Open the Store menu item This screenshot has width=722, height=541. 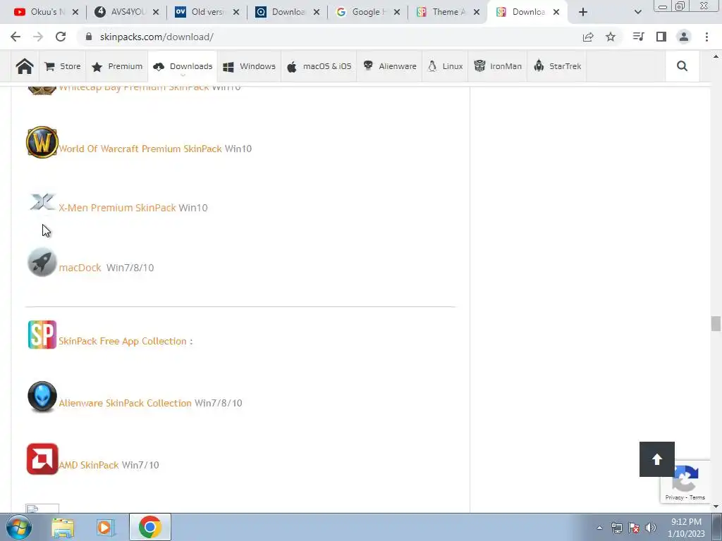(x=63, y=66)
